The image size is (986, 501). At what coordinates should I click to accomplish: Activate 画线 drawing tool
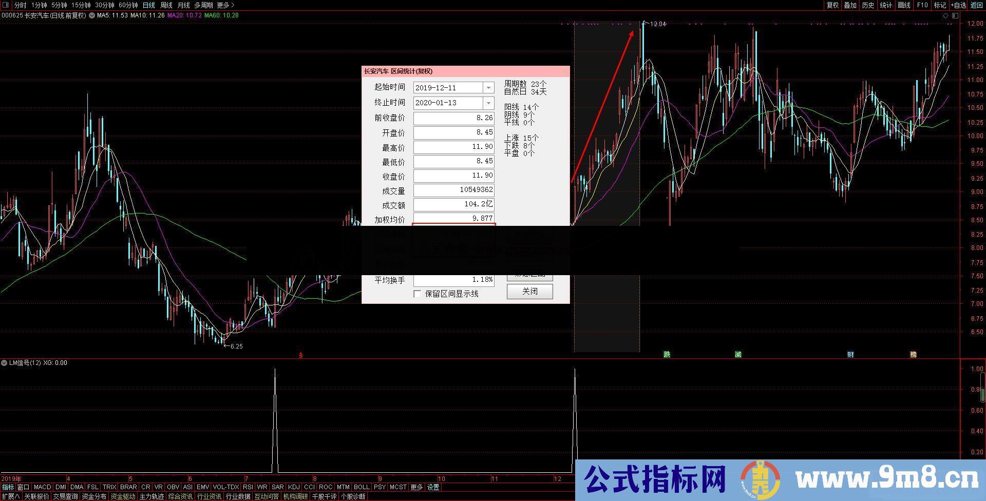click(904, 5)
